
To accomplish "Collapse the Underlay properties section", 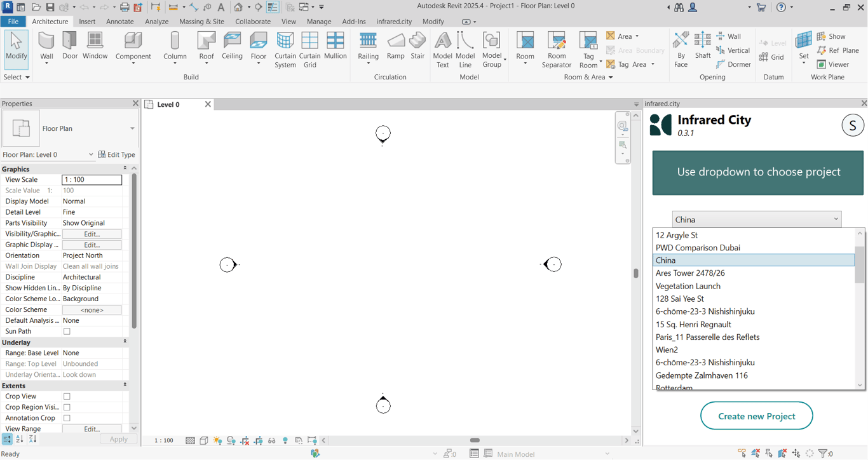I will click(x=125, y=342).
